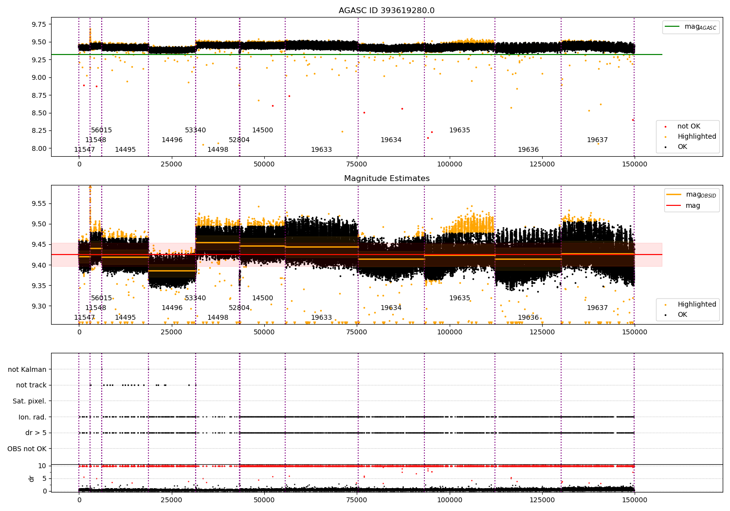Click obsid label 19633 in Magnitude Estimates plot
This screenshot has height=511, width=730.
tap(322, 318)
